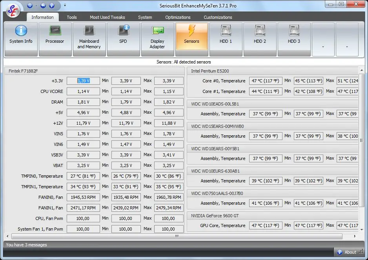
Task: Click FANIN0 current value 1945,53 RPM
Action: coord(83,197)
